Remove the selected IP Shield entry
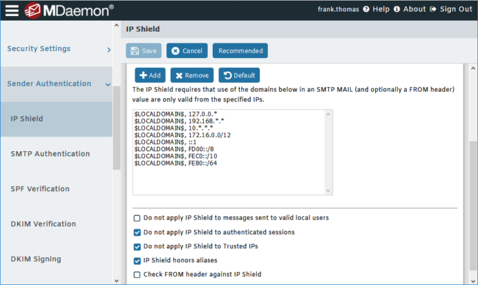This screenshot has width=478, height=285. pos(192,75)
